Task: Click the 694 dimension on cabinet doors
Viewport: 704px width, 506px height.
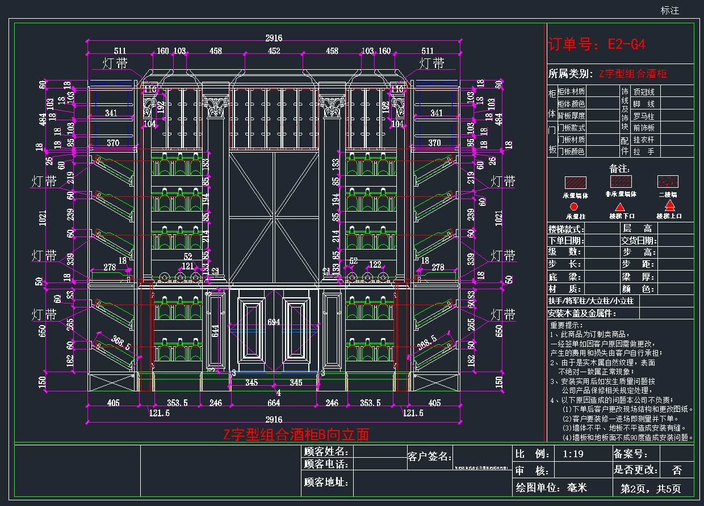Action: [x=274, y=322]
